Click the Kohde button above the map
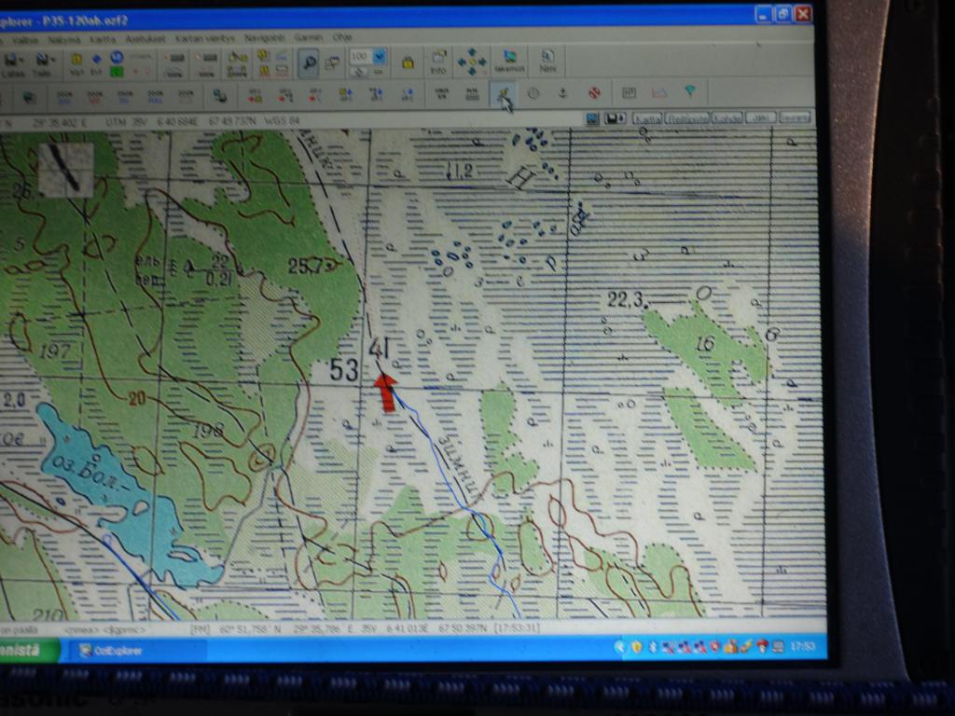This screenshot has height=716, width=955. (726, 118)
